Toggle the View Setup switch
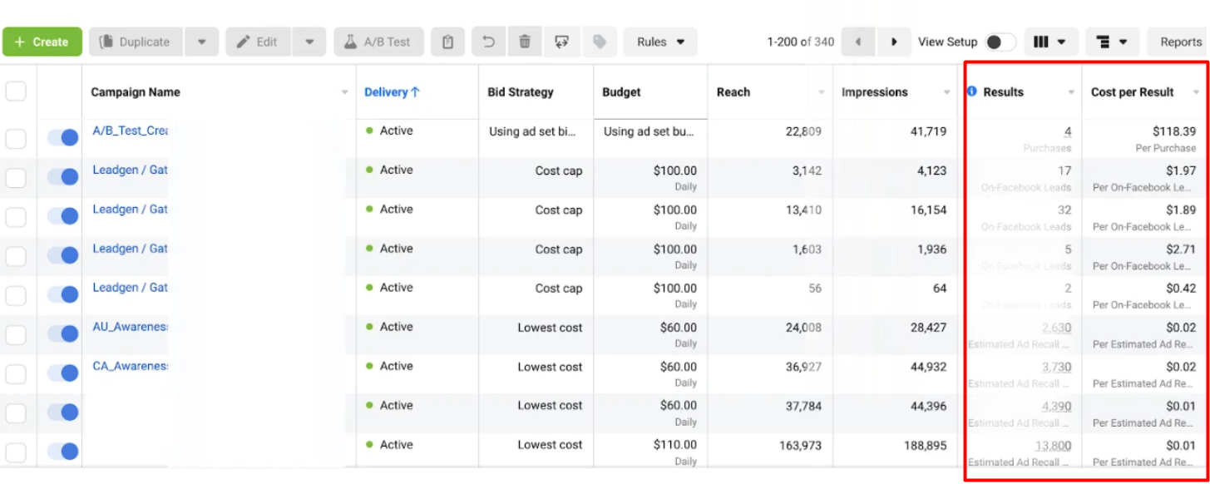 click(1000, 42)
